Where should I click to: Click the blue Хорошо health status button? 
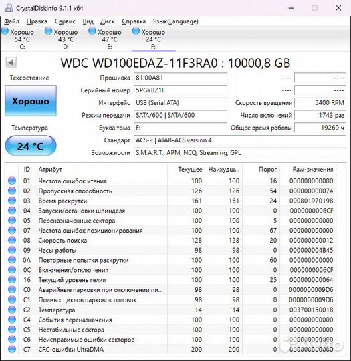pos(31,101)
